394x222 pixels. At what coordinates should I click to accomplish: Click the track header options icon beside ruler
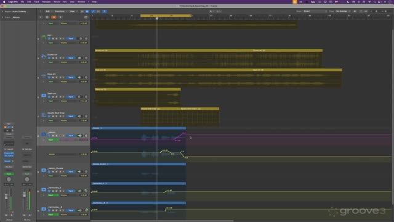(86, 17)
